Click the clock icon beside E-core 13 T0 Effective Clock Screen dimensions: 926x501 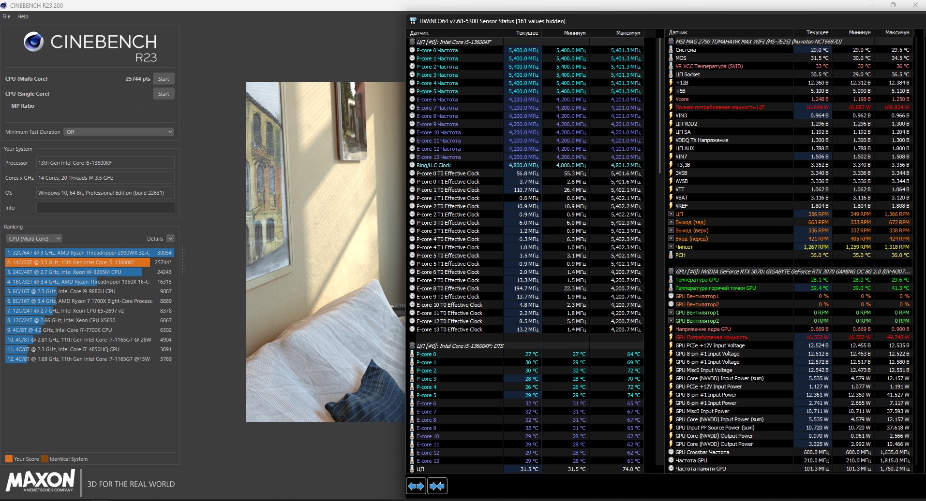pos(412,329)
